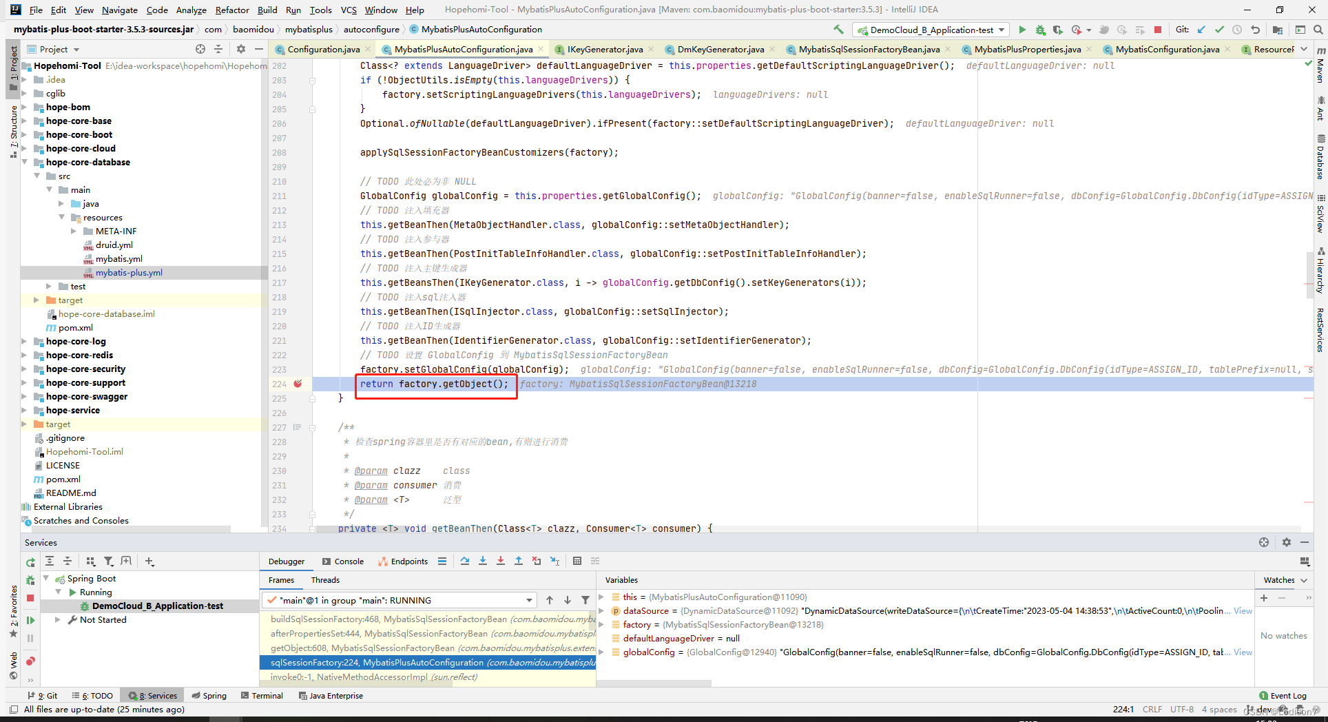Toggle the Database tool window button
The height and width of the screenshot is (722, 1328).
pos(1320,157)
